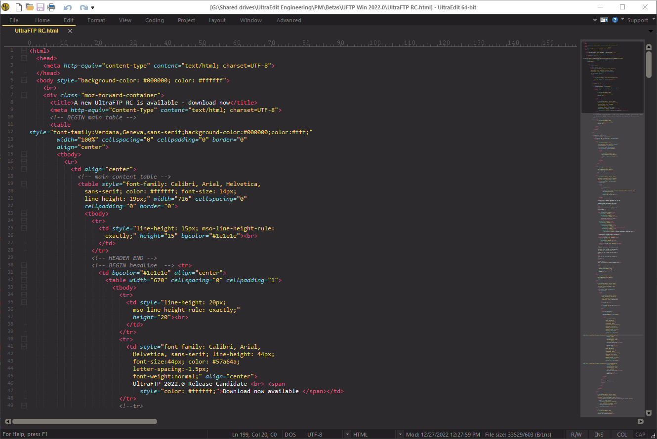Screen dimensions: 657x439
Task: Open the layout/theme selector dropdown
Action: click(x=604, y=20)
